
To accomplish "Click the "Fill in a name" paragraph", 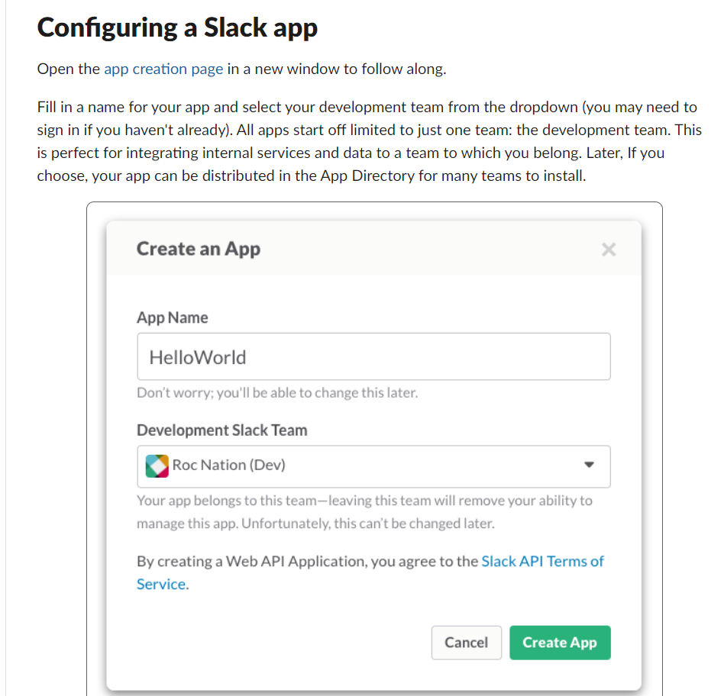I will tap(370, 141).
